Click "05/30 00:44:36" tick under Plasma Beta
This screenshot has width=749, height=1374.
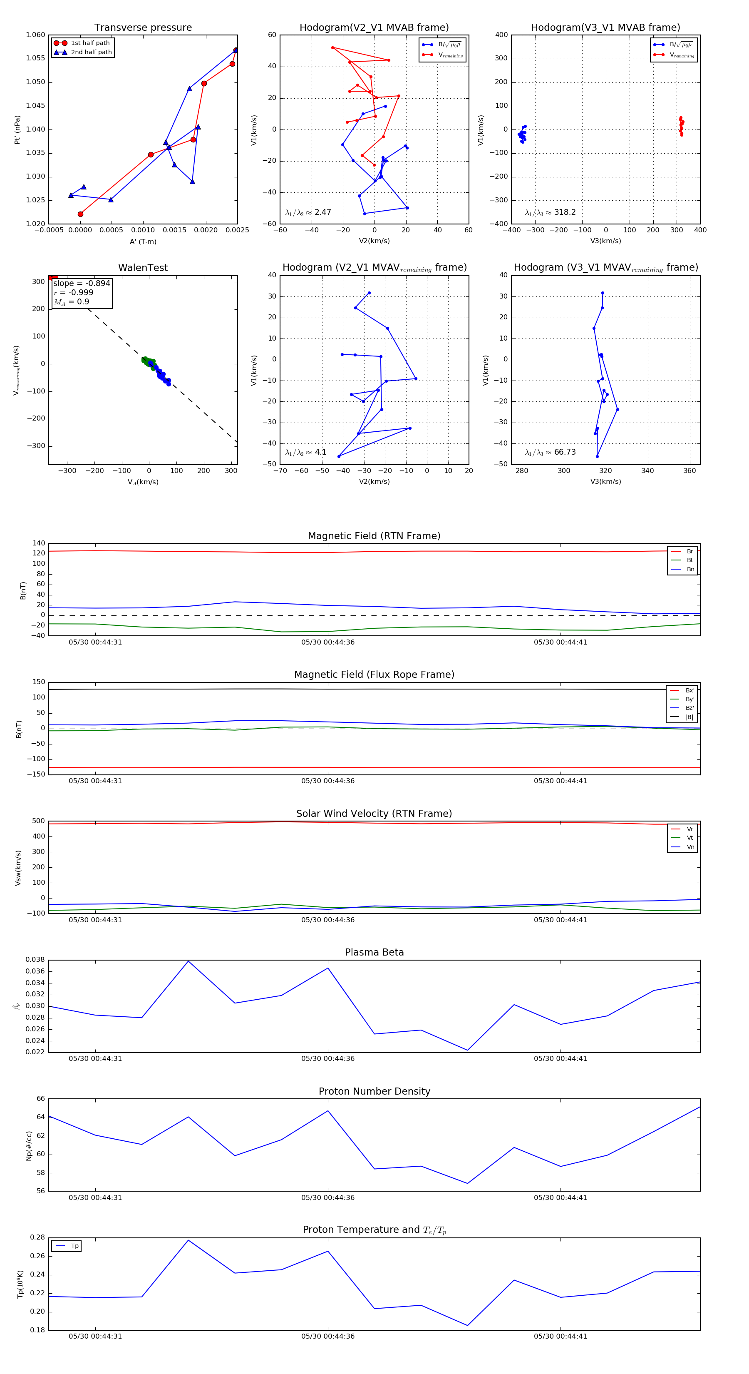coord(328,1058)
